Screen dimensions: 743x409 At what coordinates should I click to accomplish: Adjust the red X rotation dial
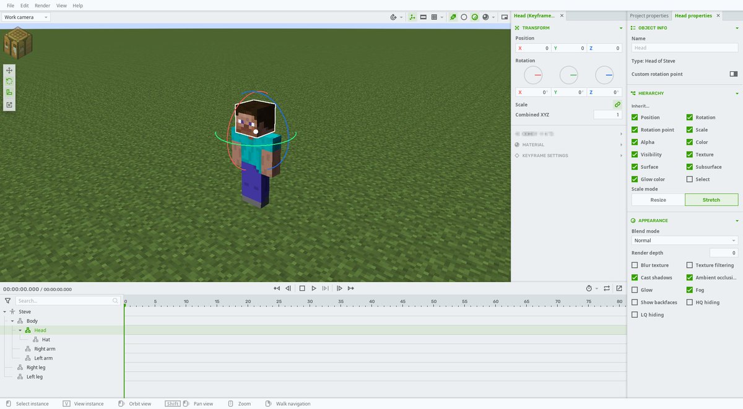(x=533, y=75)
